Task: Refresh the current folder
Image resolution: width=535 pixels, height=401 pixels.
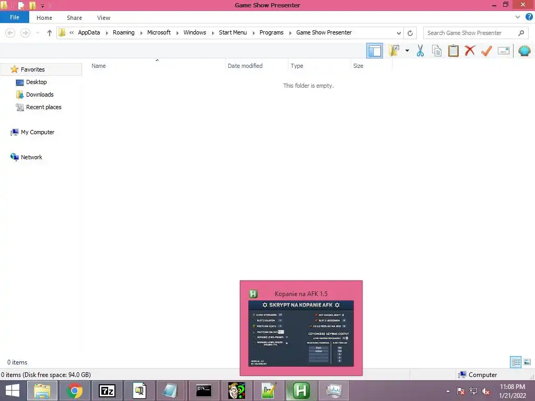Action: point(410,33)
